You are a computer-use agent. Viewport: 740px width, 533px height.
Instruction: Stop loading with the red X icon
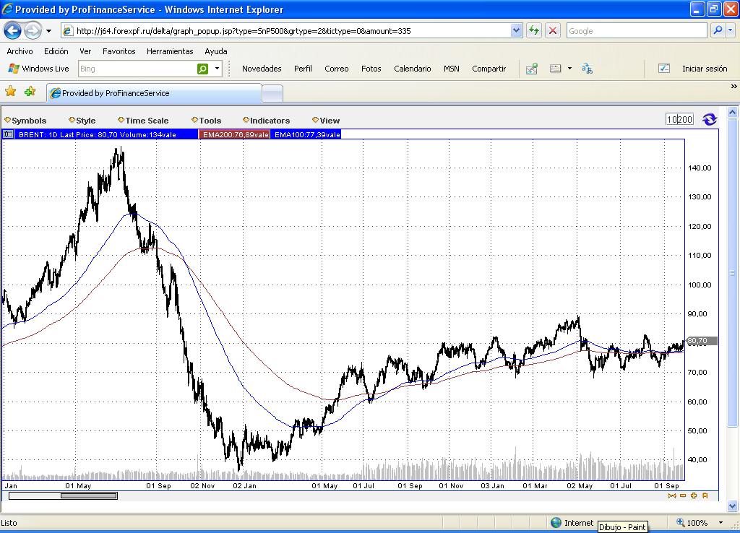[553, 31]
